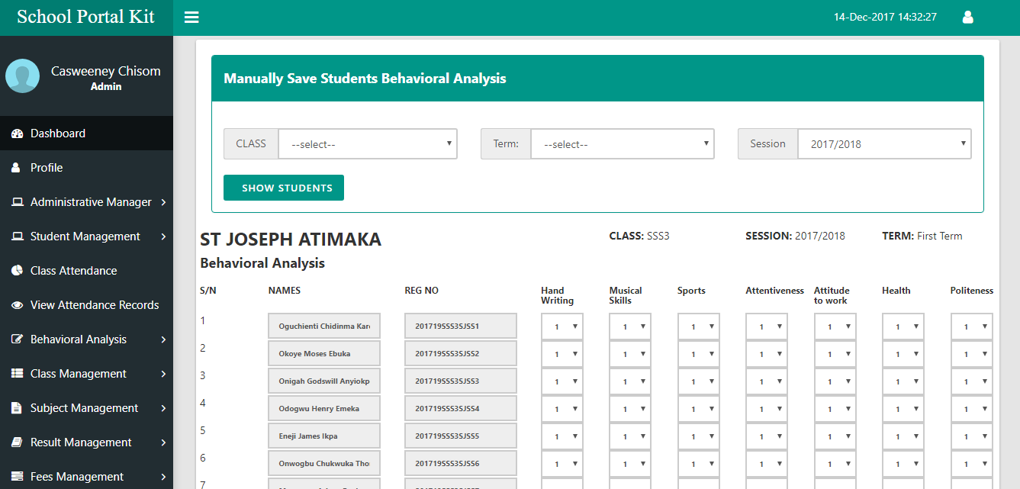Open Hand Writing rating dropdown for row 1
The width and height of the screenshot is (1020, 489).
coord(562,327)
